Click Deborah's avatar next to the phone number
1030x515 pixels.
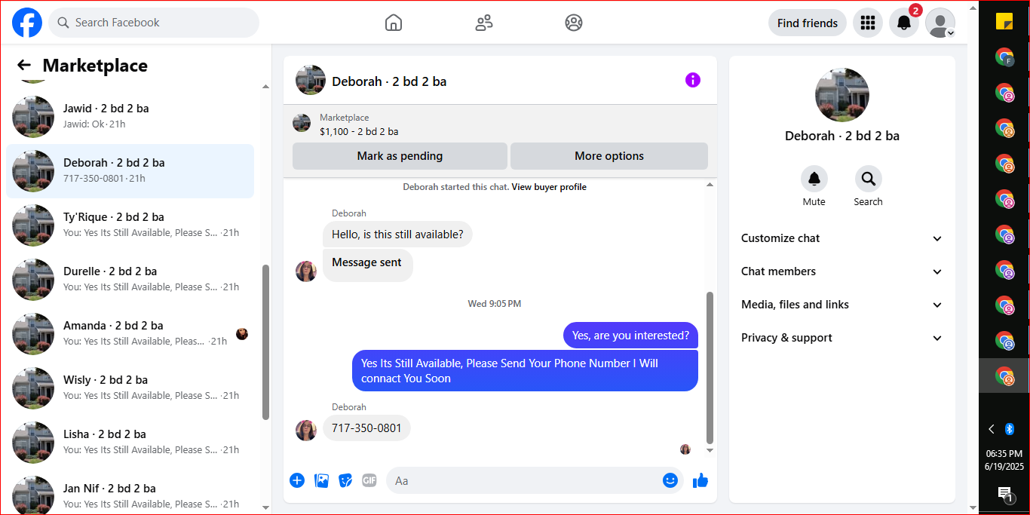pos(306,431)
